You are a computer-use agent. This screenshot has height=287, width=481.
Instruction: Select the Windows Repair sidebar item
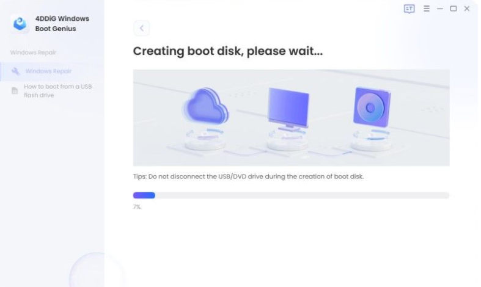click(x=52, y=71)
